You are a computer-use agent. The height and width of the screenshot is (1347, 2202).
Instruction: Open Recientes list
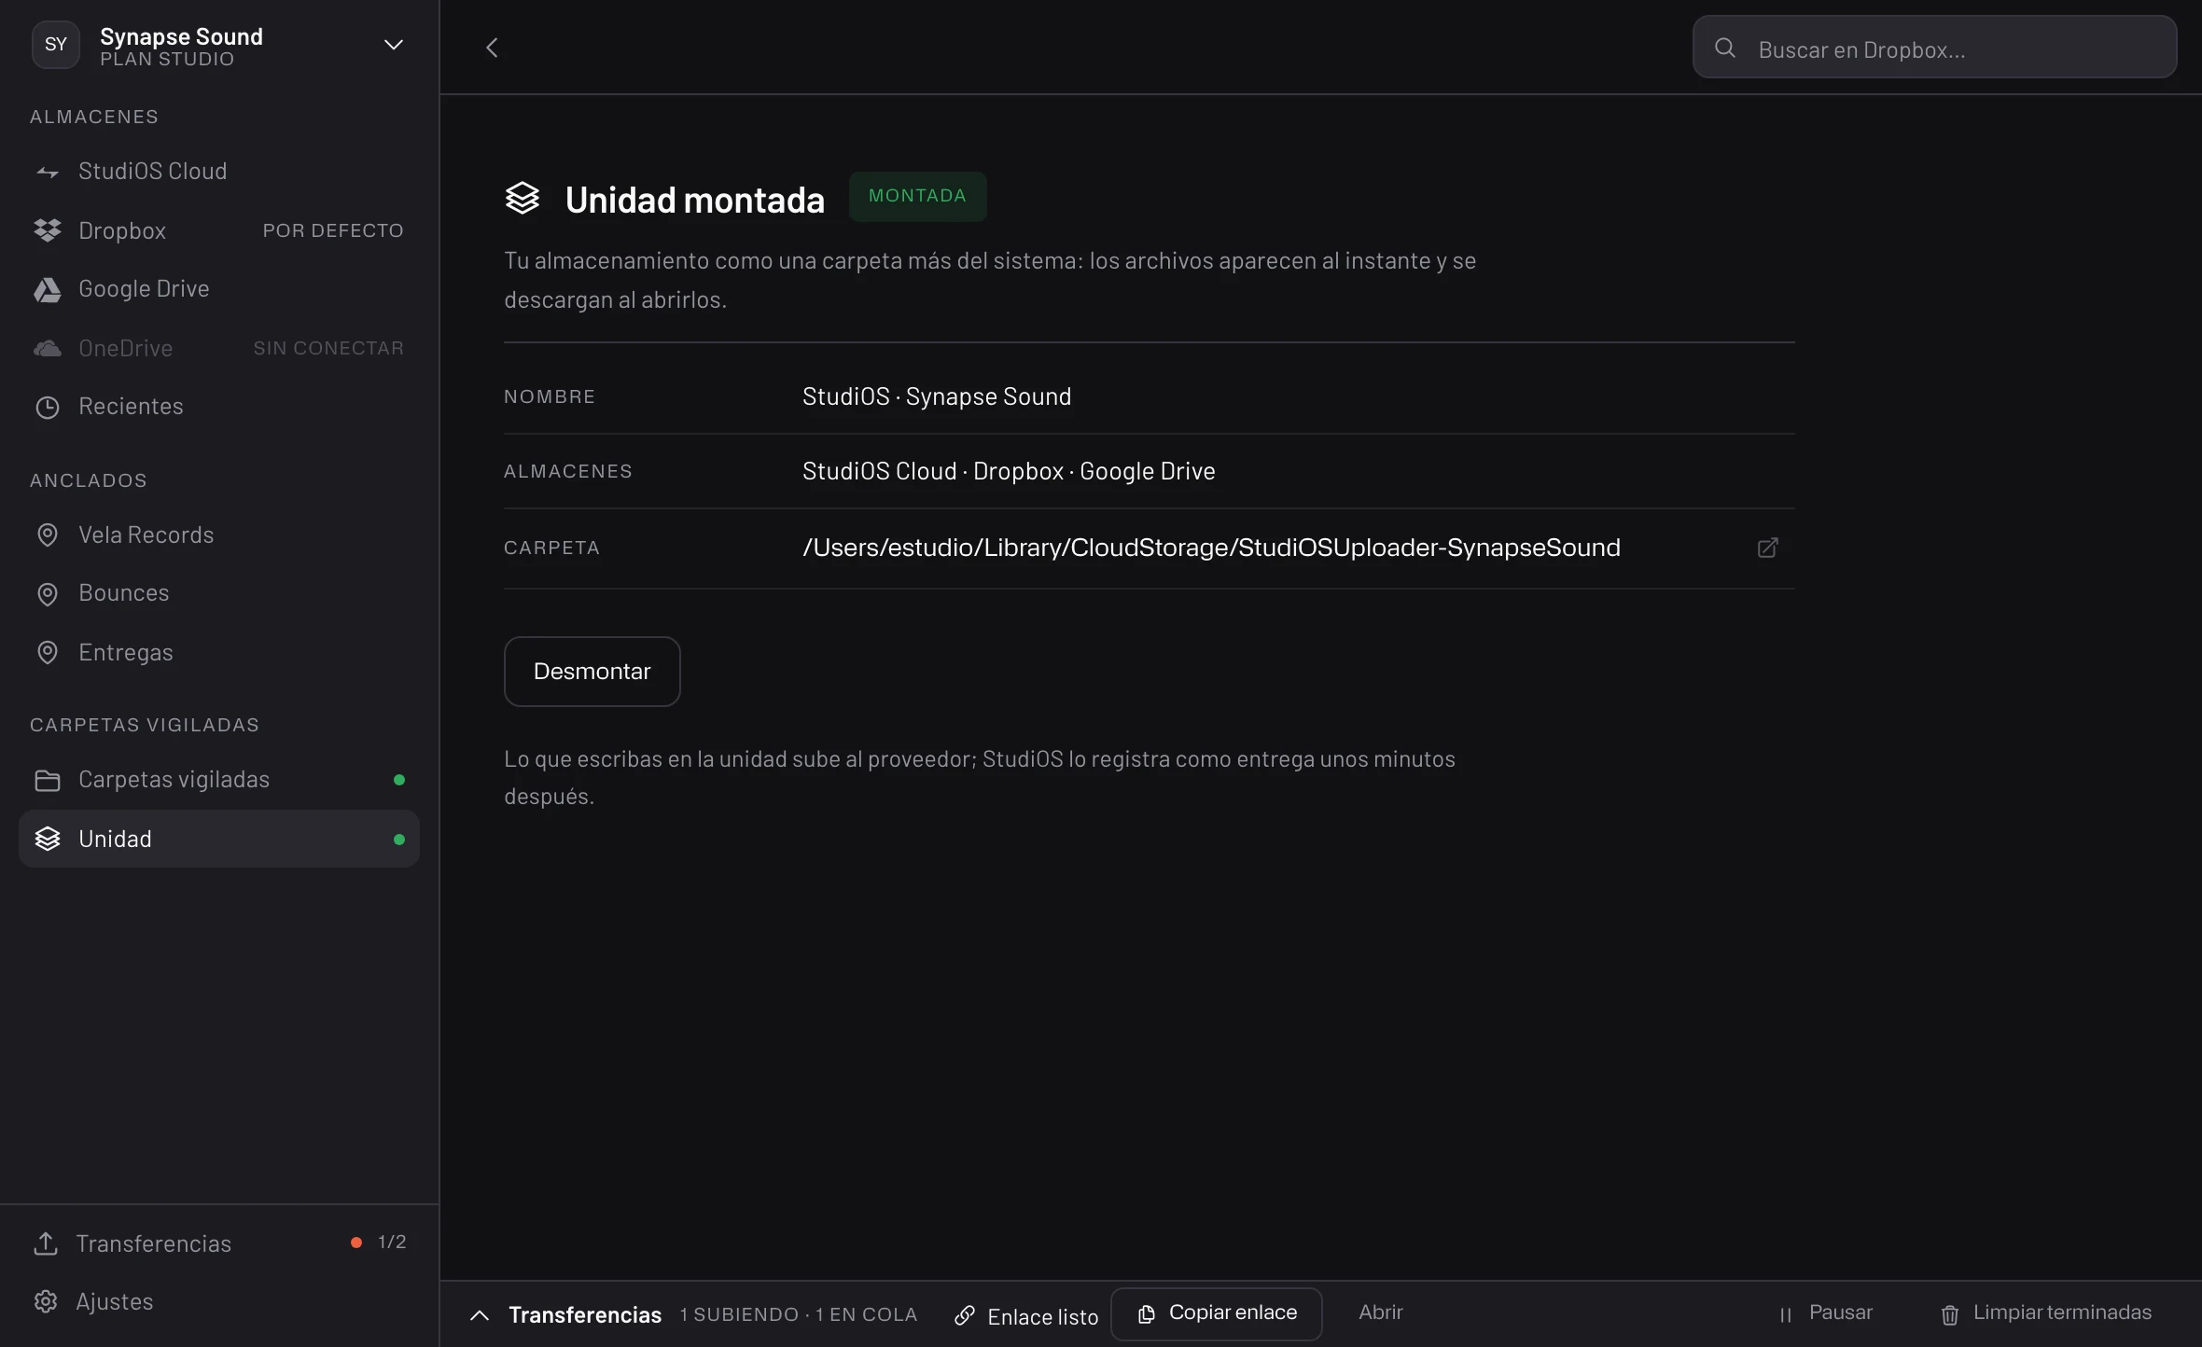point(219,407)
